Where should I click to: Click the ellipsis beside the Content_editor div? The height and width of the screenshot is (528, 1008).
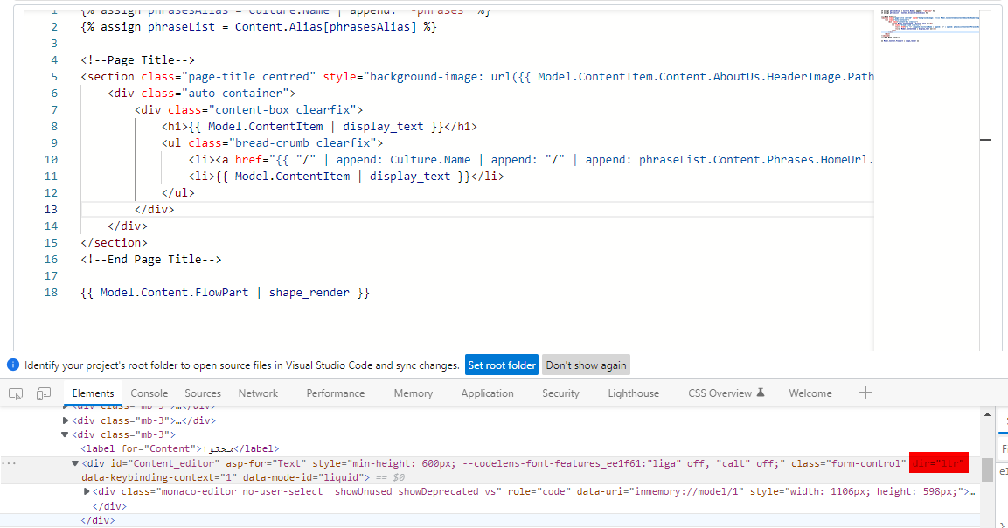point(7,463)
